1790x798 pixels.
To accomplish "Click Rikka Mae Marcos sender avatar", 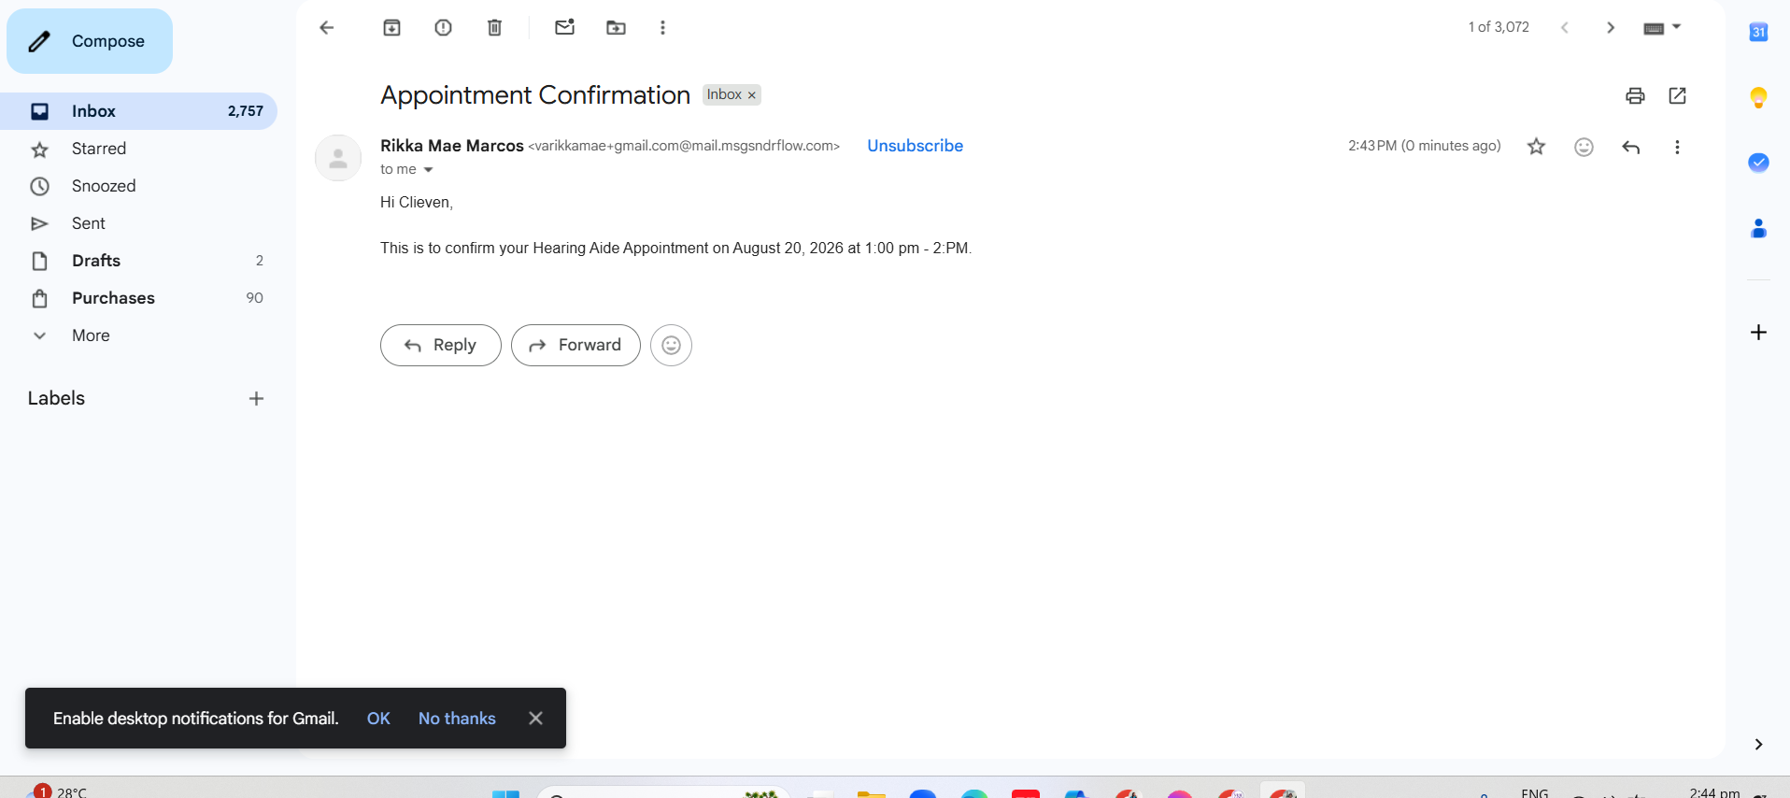I will pyautogui.click(x=338, y=158).
